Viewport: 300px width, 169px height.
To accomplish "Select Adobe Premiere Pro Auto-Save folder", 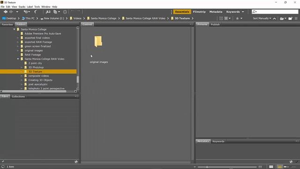I will pyautogui.click(x=43, y=33).
